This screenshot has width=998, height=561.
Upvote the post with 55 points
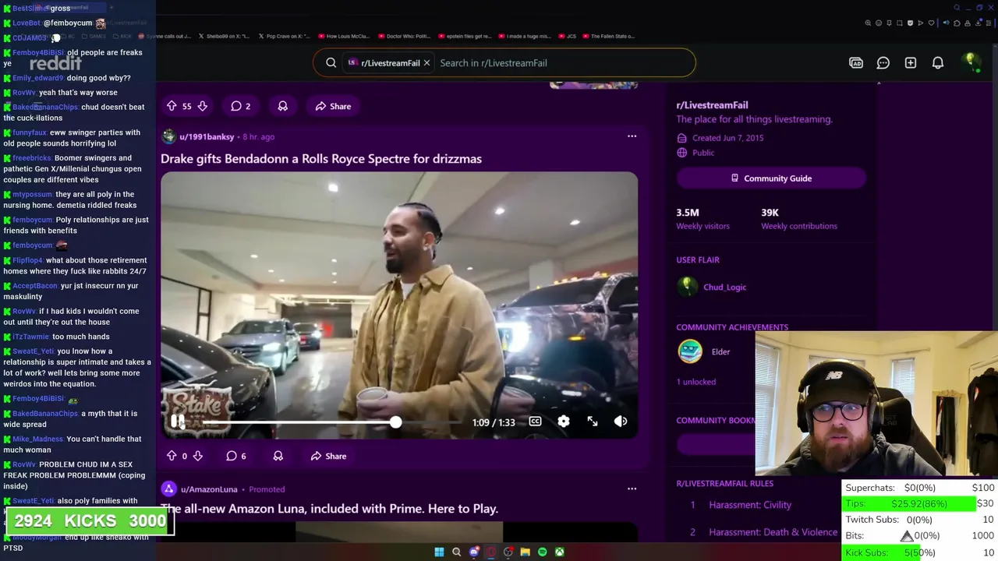[x=172, y=106]
